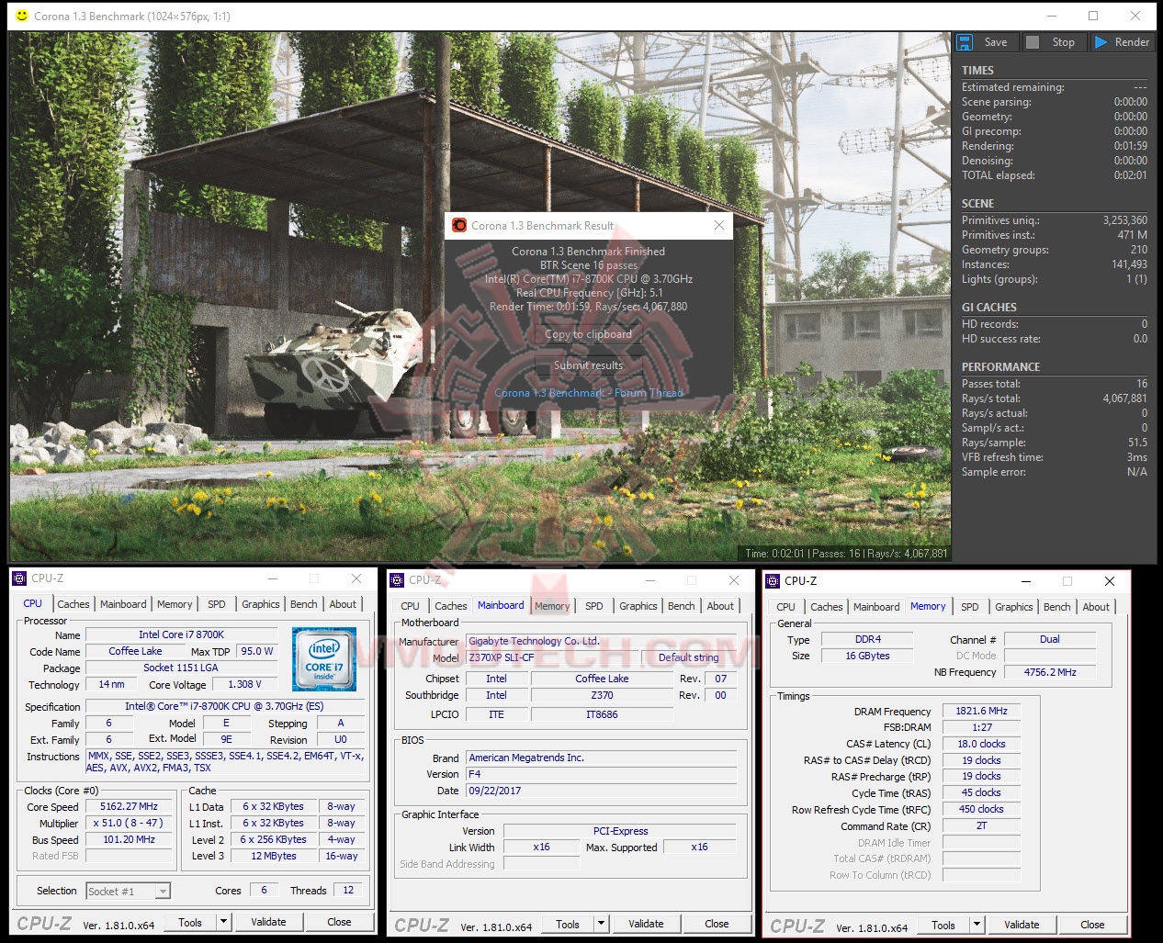Image resolution: width=1163 pixels, height=943 pixels.
Task: Select CPU tab in Mainboard CPU-Z window
Action: click(x=411, y=606)
